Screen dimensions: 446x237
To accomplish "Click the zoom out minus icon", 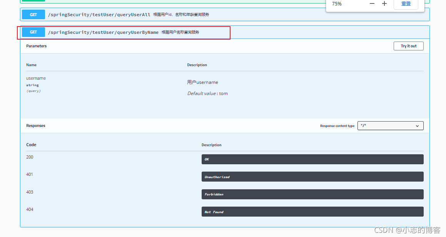I will (372, 4).
